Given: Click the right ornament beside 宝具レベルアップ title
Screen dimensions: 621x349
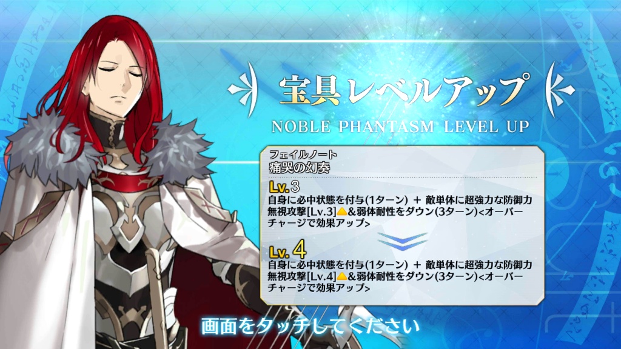Looking at the screenshot, I should (x=559, y=90).
